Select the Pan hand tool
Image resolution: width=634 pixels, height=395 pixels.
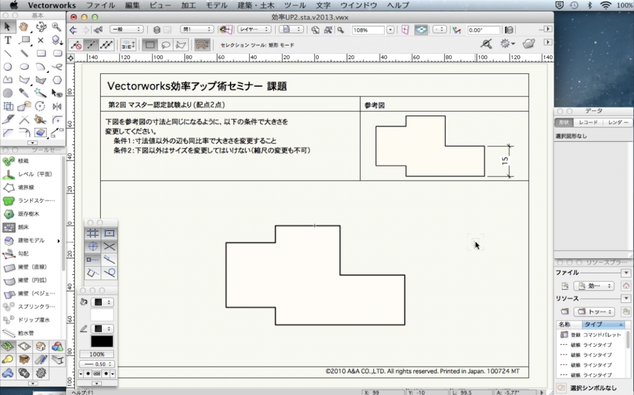pyautogui.click(x=24, y=27)
